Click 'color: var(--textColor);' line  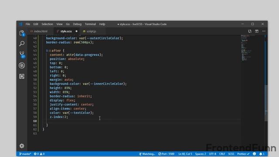pos(71,113)
